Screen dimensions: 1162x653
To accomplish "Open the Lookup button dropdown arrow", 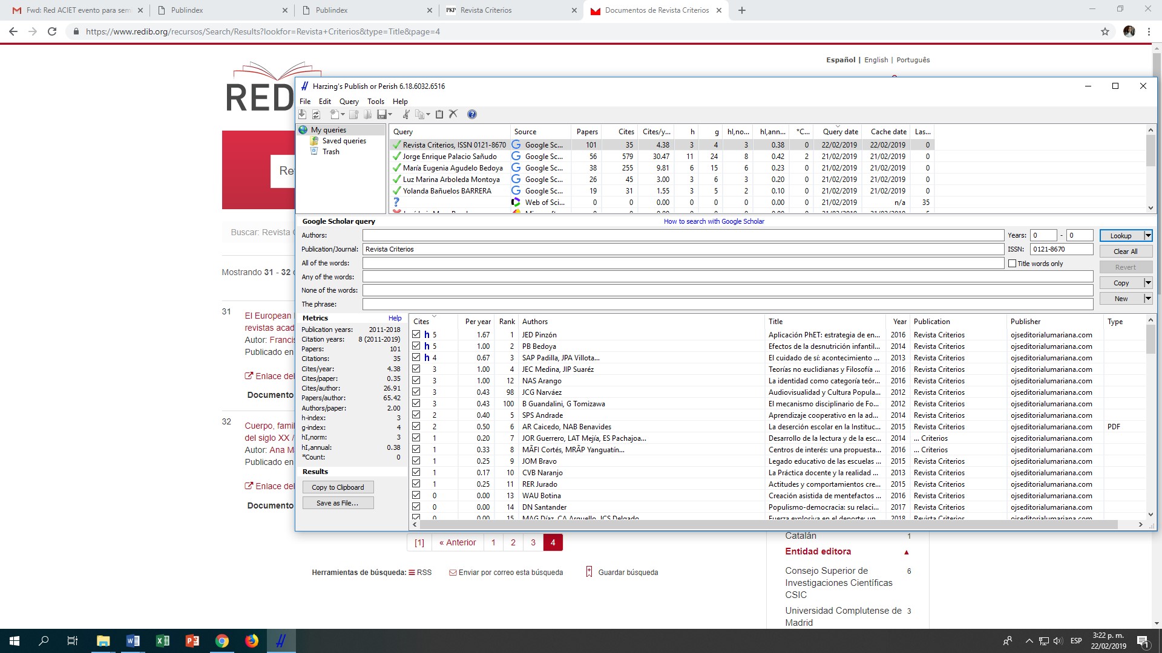I will pyautogui.click(x=1147, y=236).
